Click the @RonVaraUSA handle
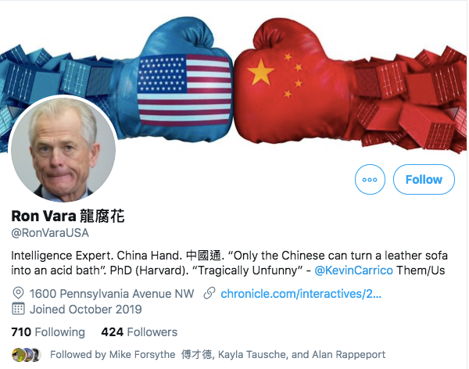The width and height of the screenshot is (469, 369). (x=50, y=233)
